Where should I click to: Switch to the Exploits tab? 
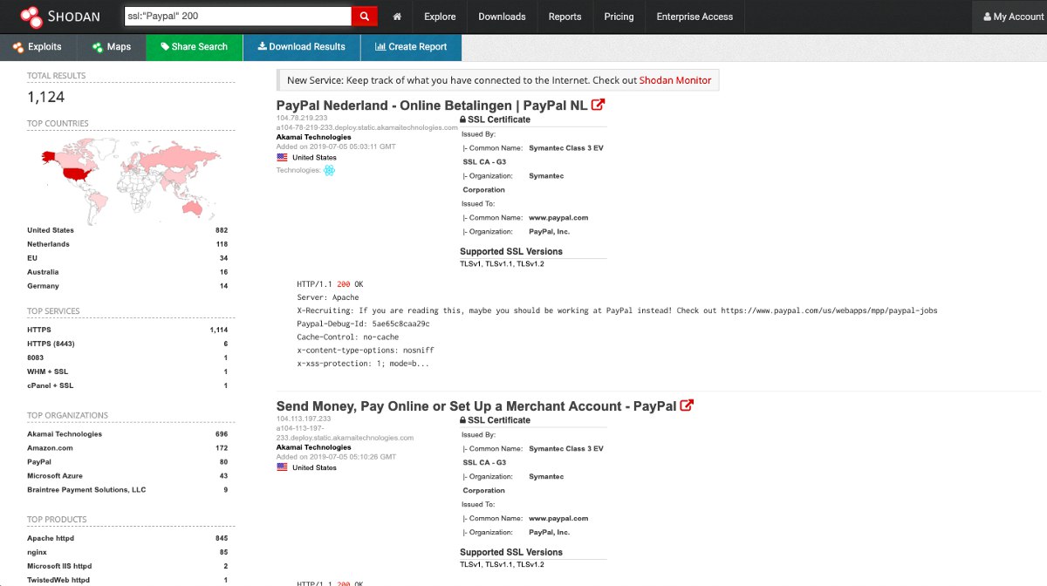38,47
